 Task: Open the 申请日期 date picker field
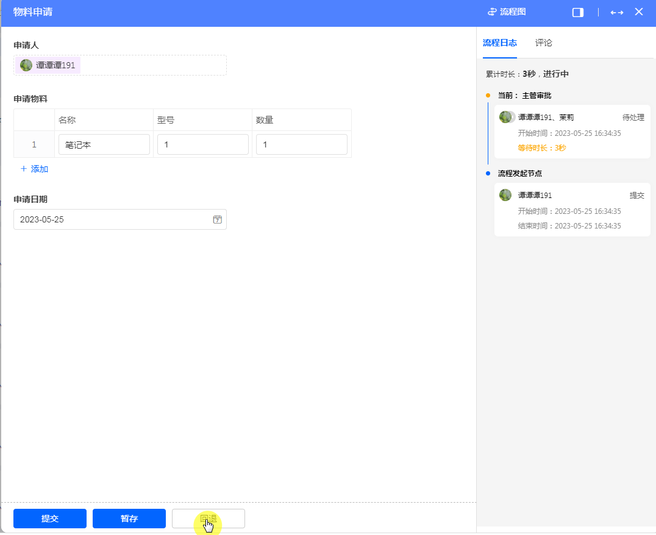(113, 219)
